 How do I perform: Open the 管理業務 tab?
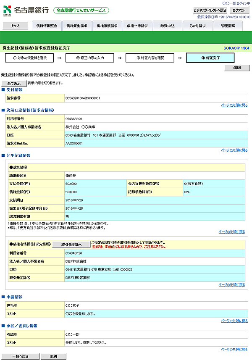point(228,26)
